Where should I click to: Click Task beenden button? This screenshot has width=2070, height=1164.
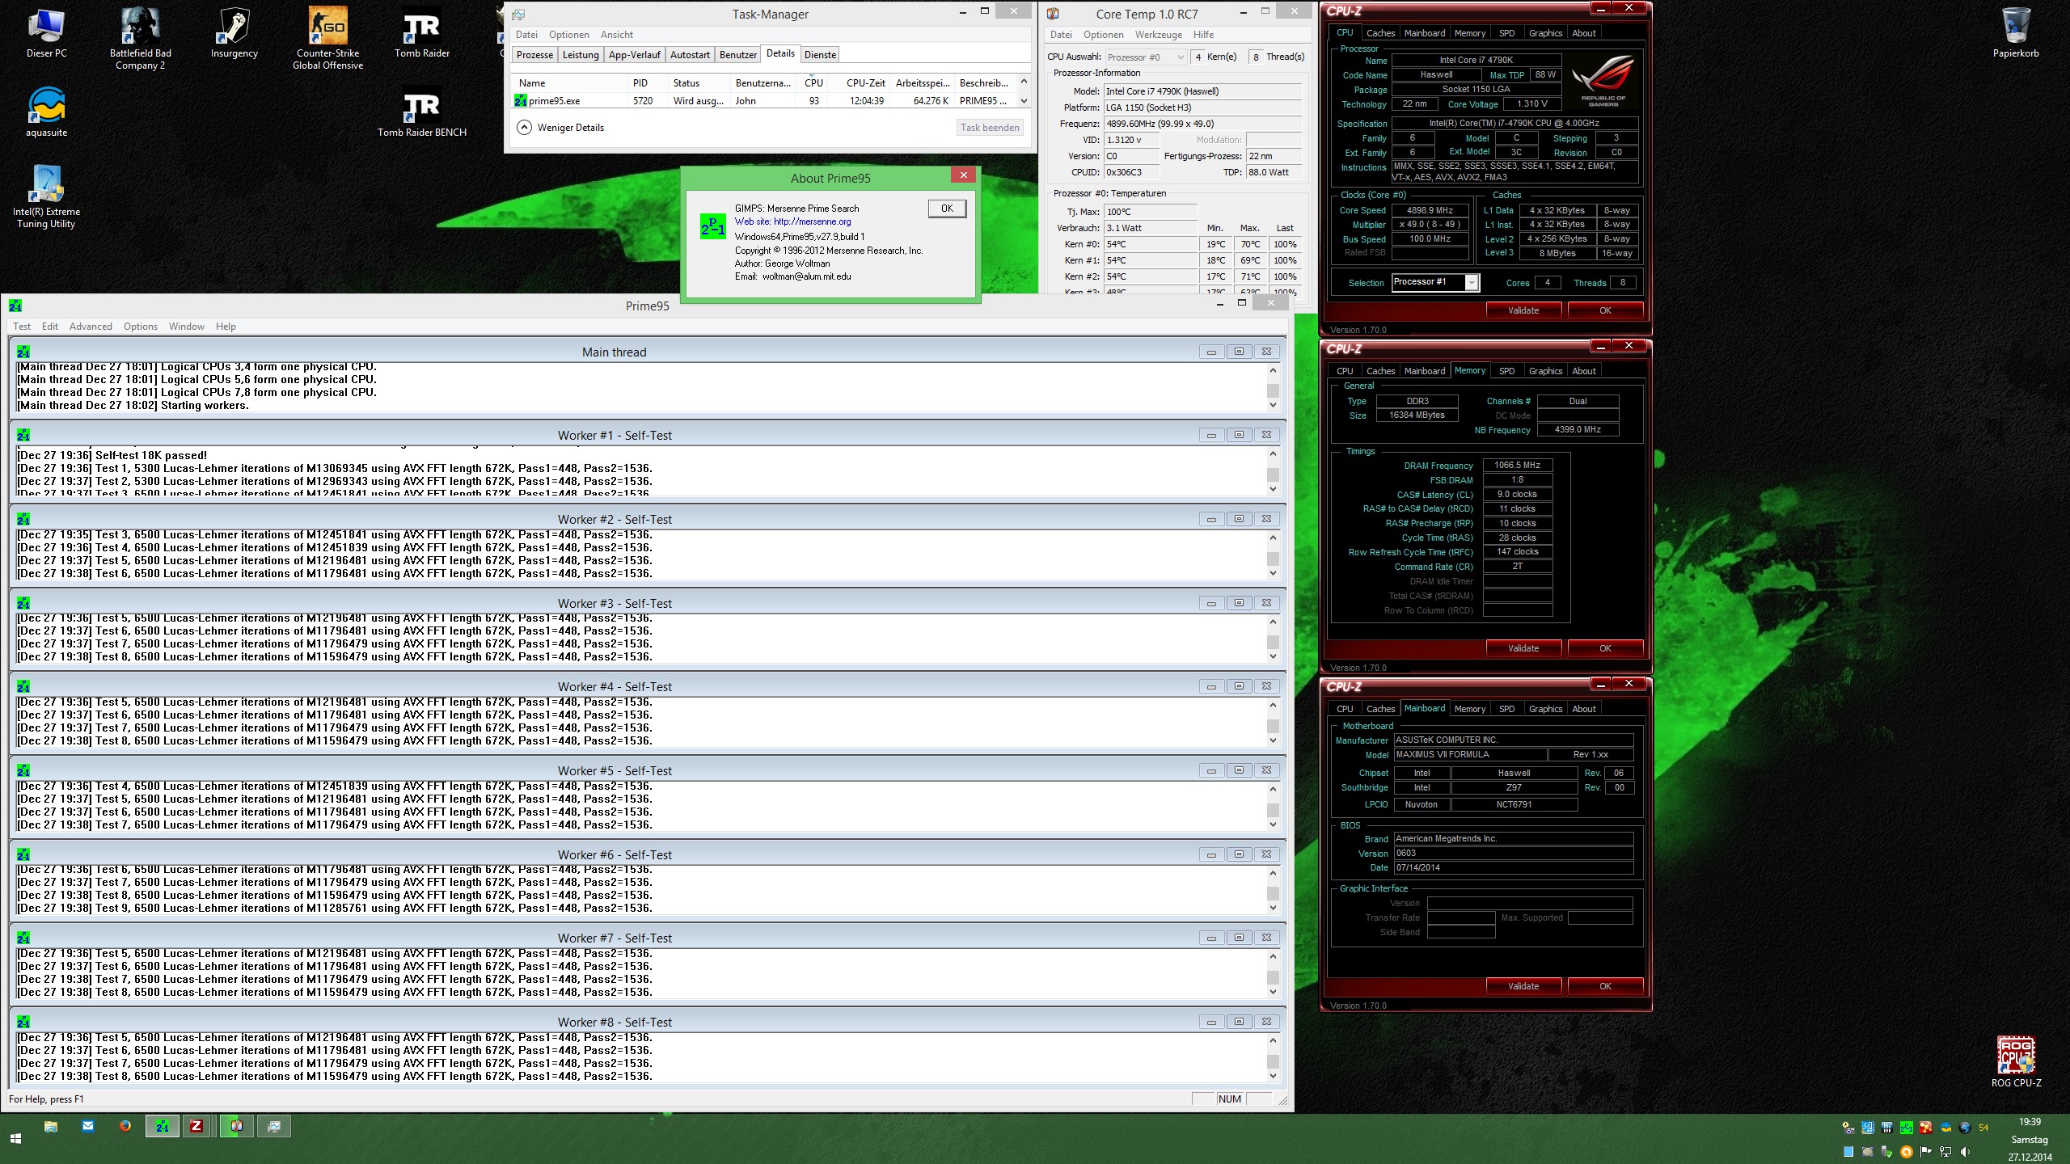[990, 128]
